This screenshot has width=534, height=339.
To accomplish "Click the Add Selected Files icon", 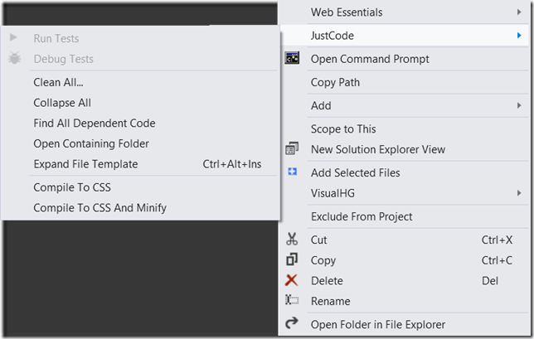I will click(292, 172).
